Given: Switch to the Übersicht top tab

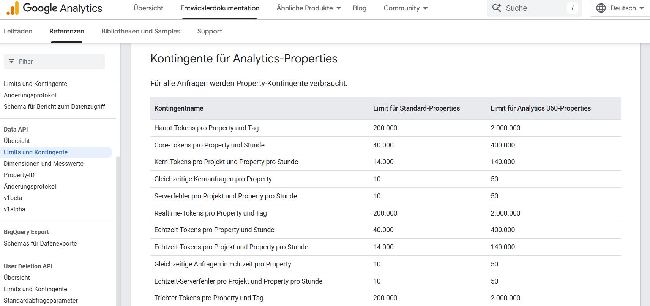Looking at the screenshot, I should 148,8.
